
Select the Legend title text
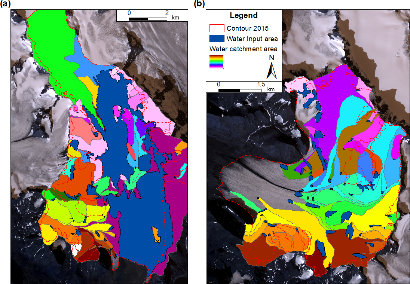[244, 16]
